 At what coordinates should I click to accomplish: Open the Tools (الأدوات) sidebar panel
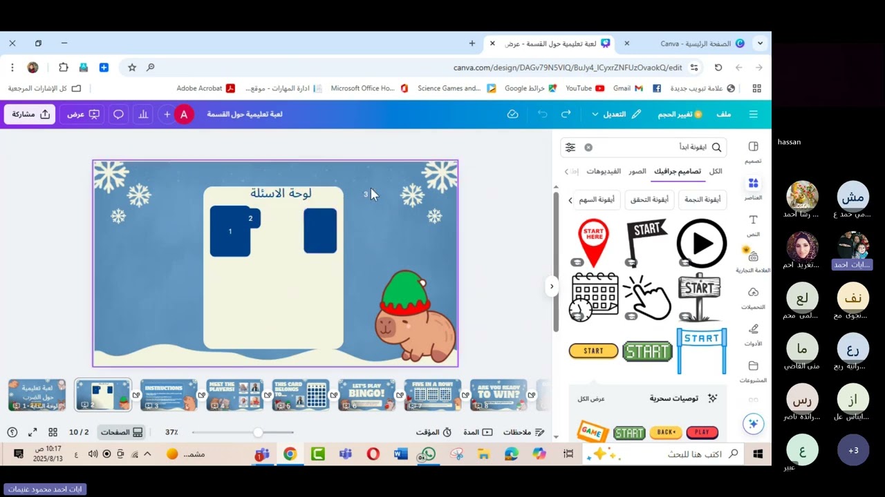[x=753, y=334]
